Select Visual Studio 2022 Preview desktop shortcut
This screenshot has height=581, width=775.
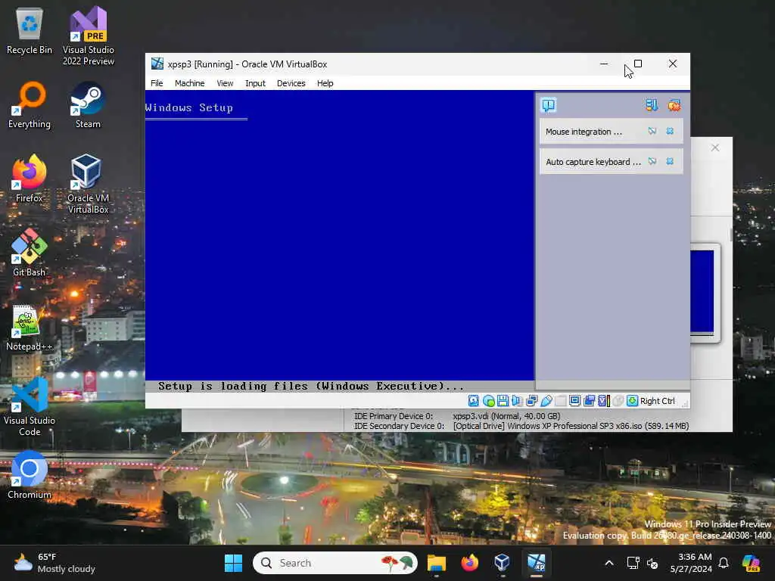(88, 36)
